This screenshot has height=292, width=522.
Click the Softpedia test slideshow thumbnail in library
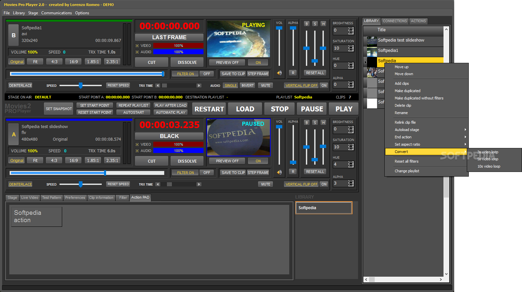coord(372,41)
